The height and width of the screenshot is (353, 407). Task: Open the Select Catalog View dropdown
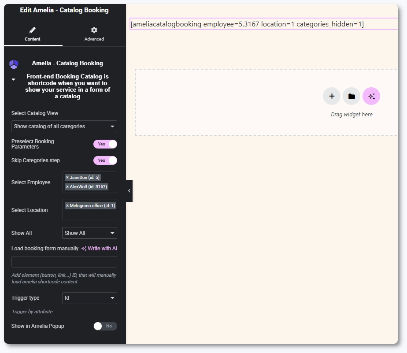(64, 126)
